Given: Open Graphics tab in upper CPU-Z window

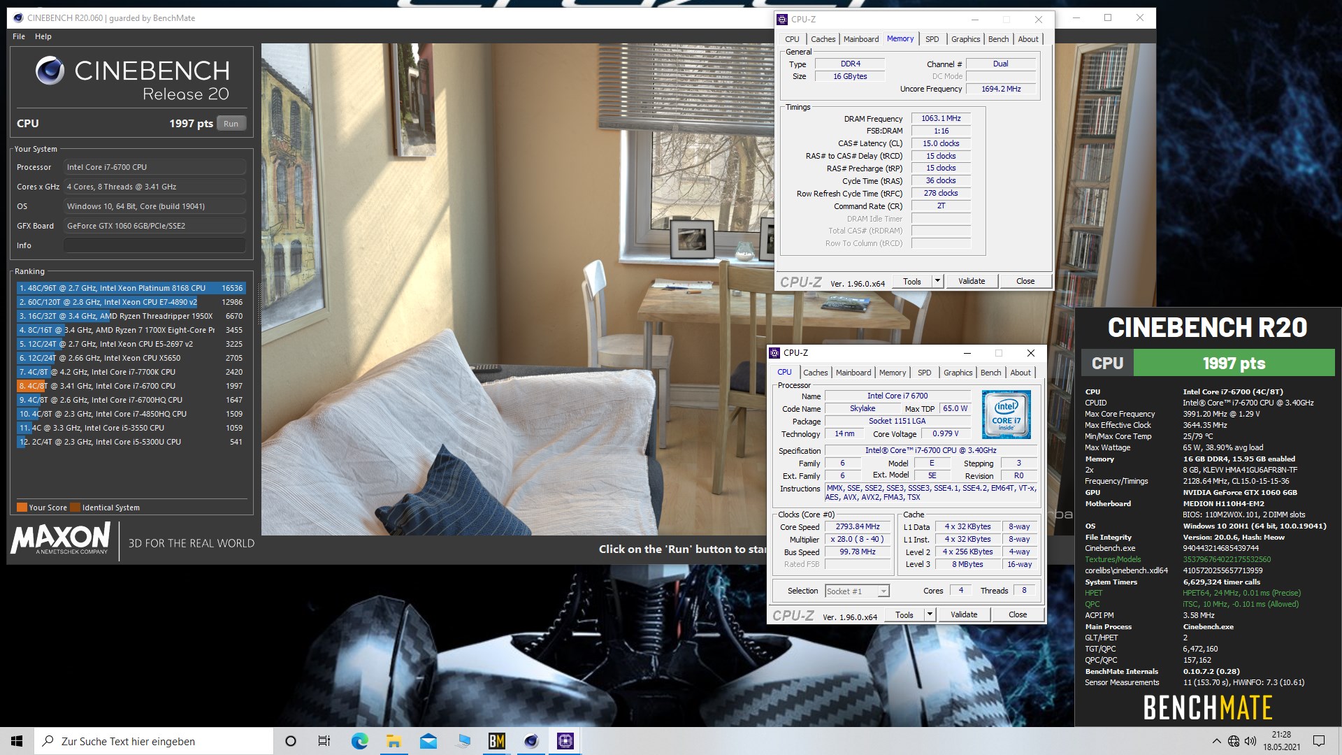Looking at the screenshot, I should [x=965, y=39].
